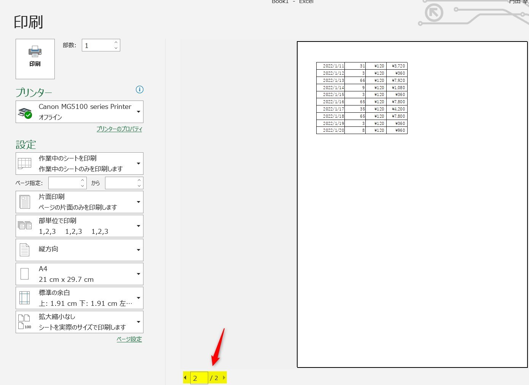Click the ¥7,920 value in preview
529x385 pixels.
(398, 80)
